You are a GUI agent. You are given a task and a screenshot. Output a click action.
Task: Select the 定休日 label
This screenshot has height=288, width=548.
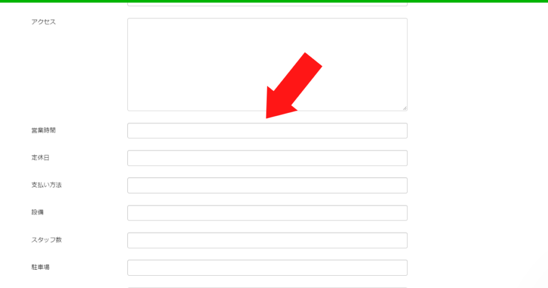(x=41, y=157)
